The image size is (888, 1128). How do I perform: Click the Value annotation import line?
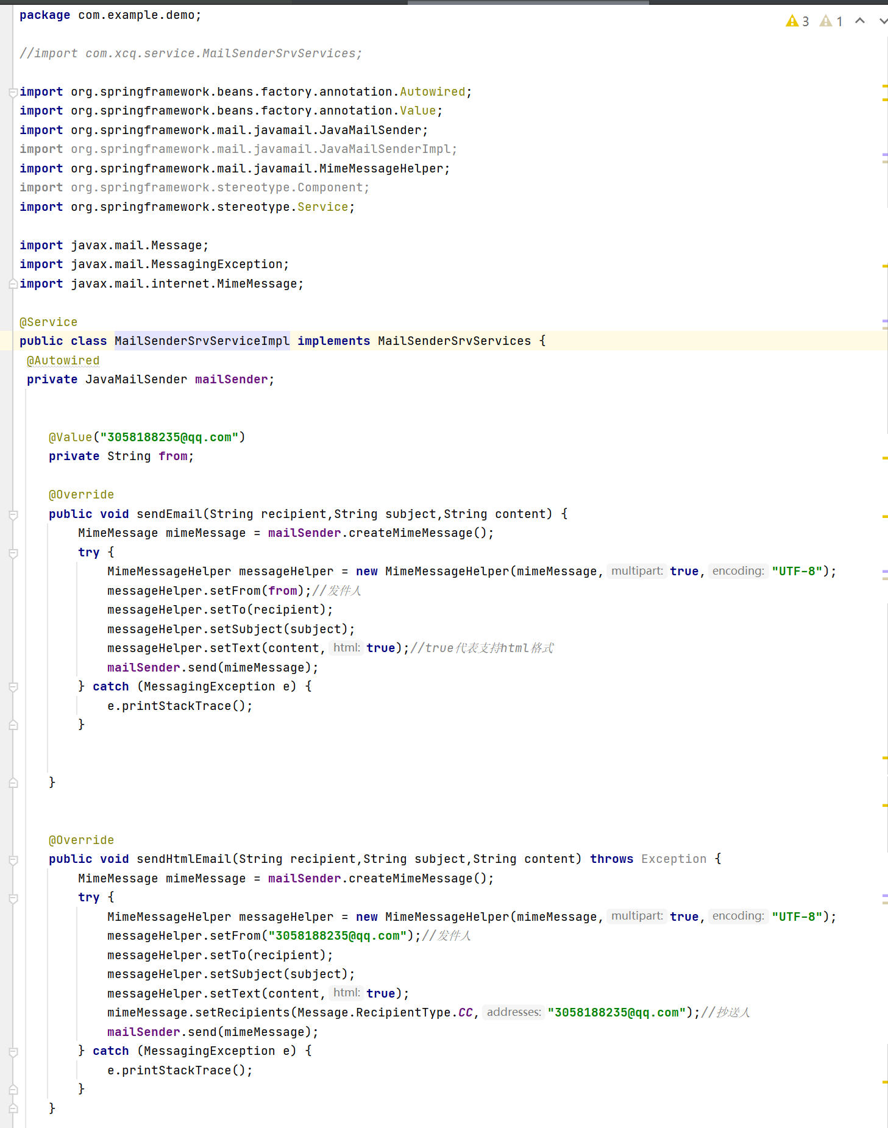231,110
